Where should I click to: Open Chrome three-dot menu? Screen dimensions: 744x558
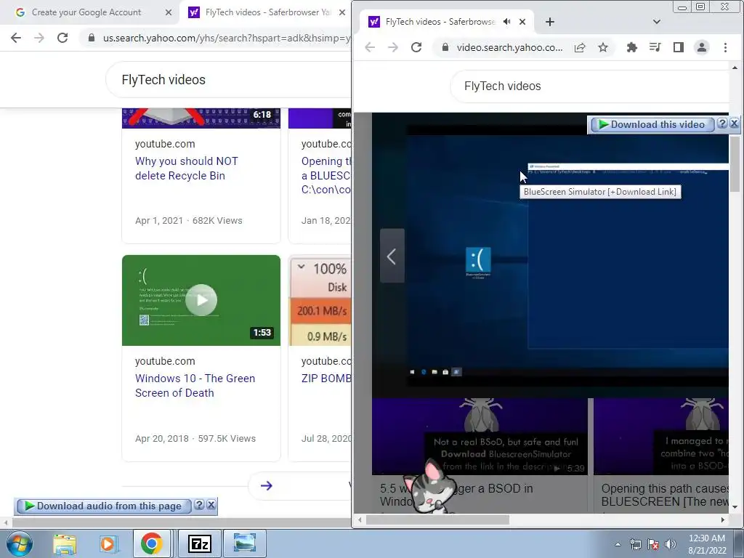[x=725, y=47]
